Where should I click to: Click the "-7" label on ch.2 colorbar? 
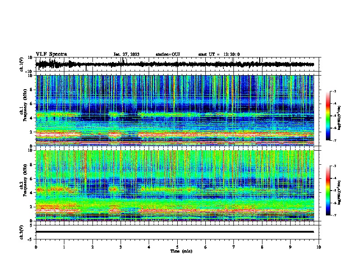(x=335, y=215)
